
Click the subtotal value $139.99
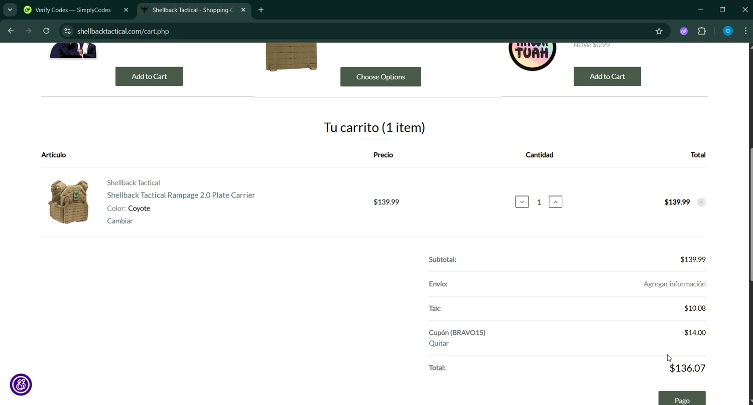(x=693, y=259)
